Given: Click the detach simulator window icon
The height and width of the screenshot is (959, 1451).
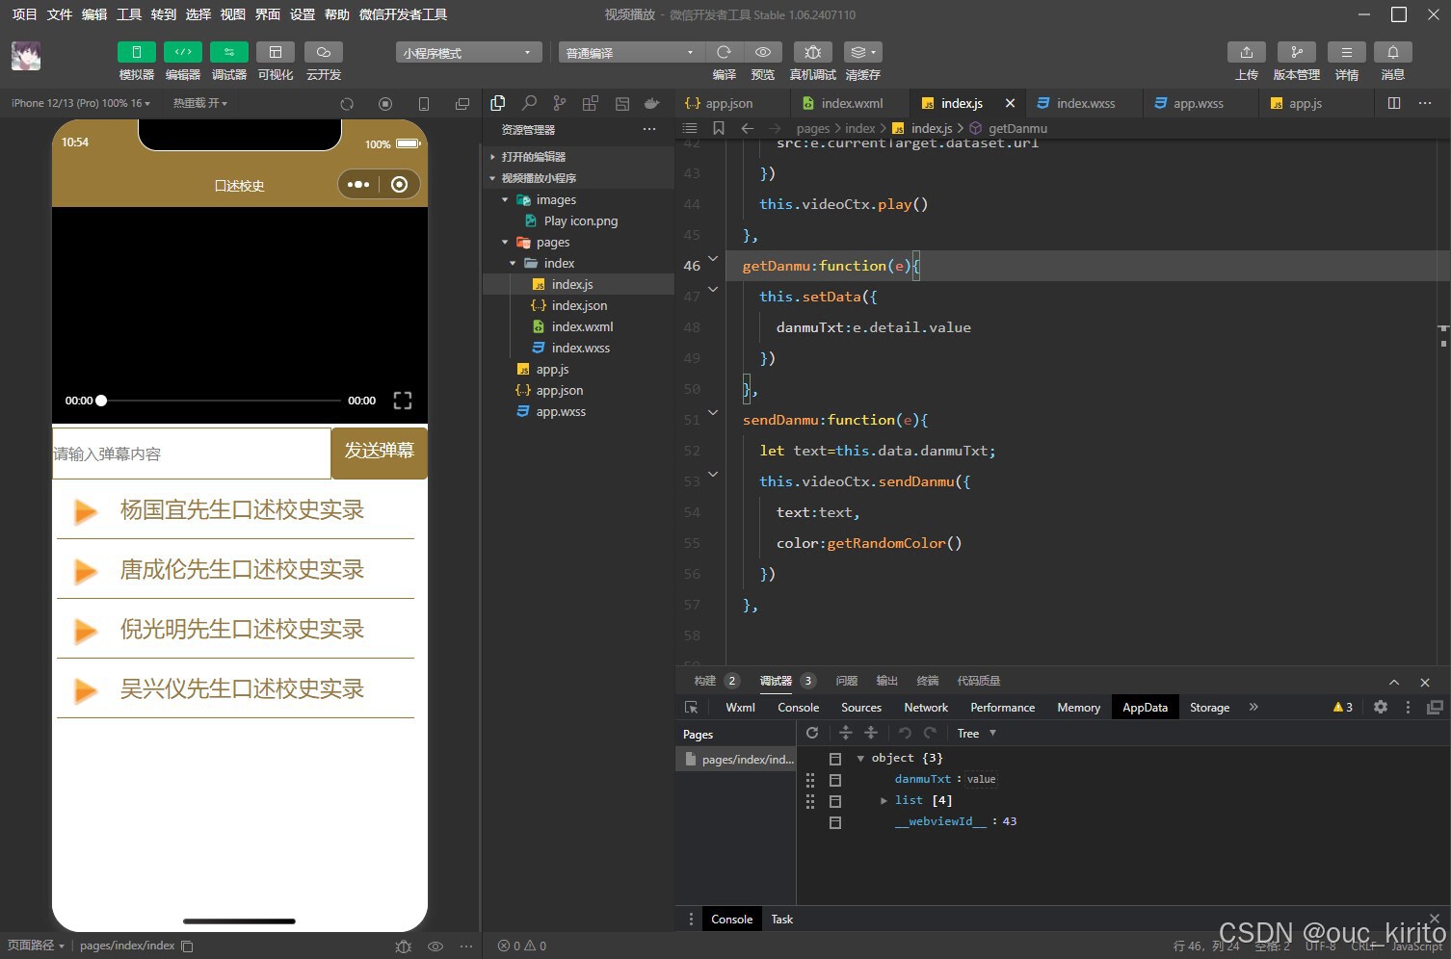Looking at the screenshot, I should tap(462, 104).
